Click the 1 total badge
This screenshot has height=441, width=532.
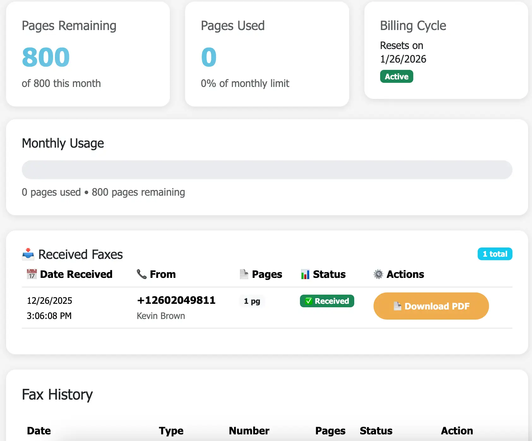point(494,254)
